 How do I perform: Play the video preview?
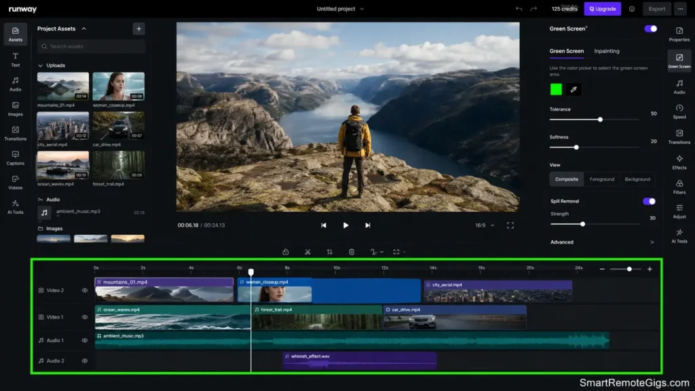pyautogui.click(x=345, y=225)
